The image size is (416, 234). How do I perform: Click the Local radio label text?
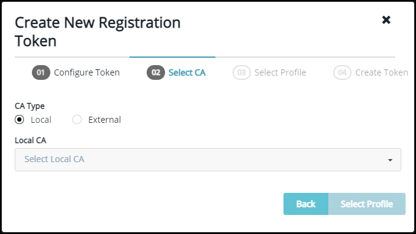41,120
